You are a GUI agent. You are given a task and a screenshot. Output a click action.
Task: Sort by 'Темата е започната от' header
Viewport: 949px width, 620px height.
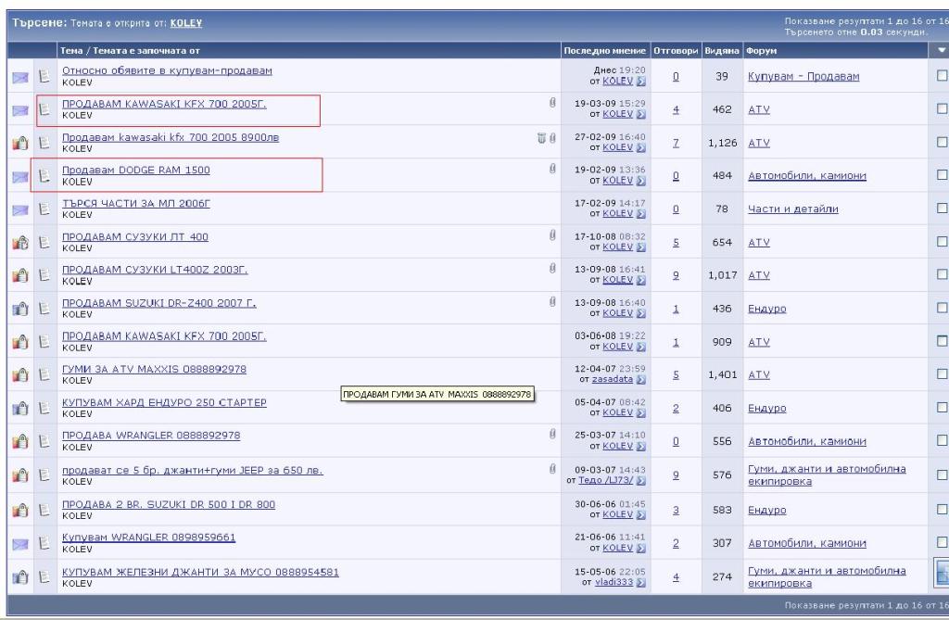[x=146, y=51]
